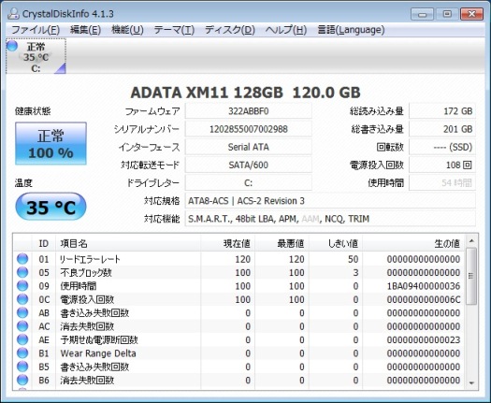Minimize the CrystalDiskInfo window
491x403 pixels.
point(422,14)
